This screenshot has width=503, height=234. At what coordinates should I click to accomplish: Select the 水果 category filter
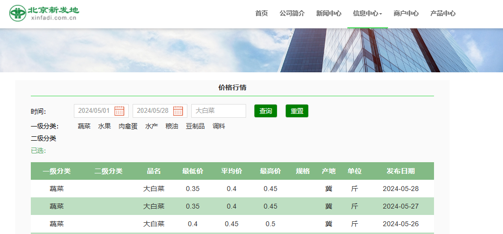[x=104, y=126]
